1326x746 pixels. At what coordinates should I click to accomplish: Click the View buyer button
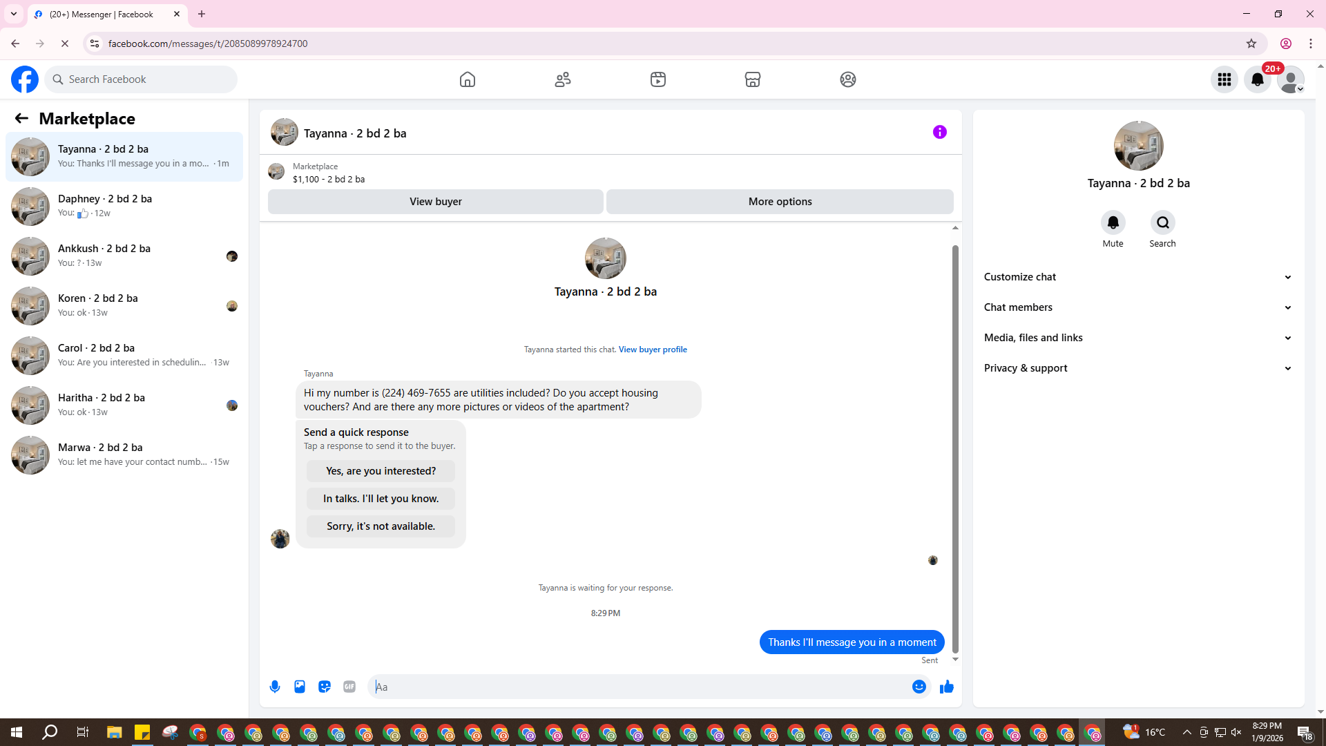pos(435,202)
